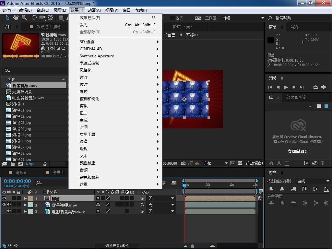Toggle shy switch for 屏幕 layer

click(98, 198)
